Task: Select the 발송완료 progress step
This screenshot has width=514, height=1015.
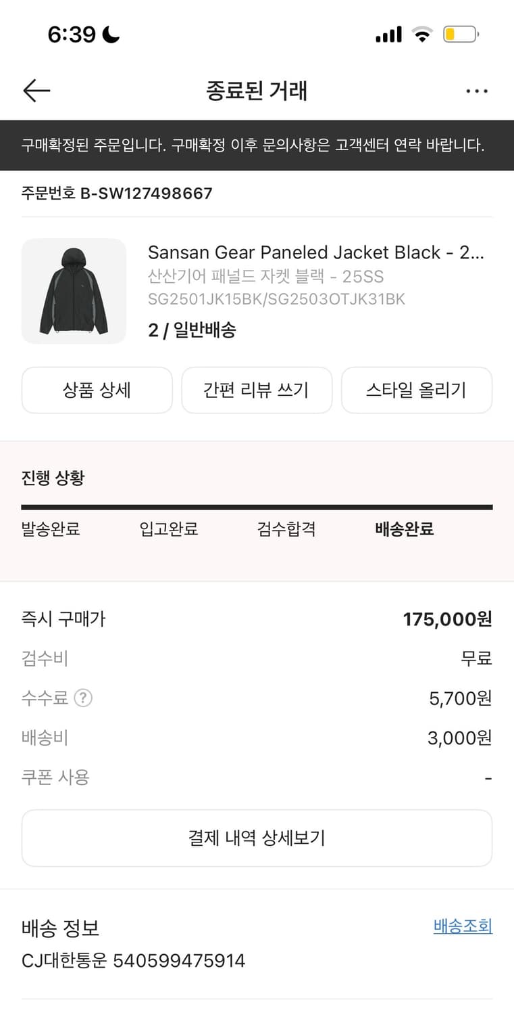Action: (x=51, y=529)
